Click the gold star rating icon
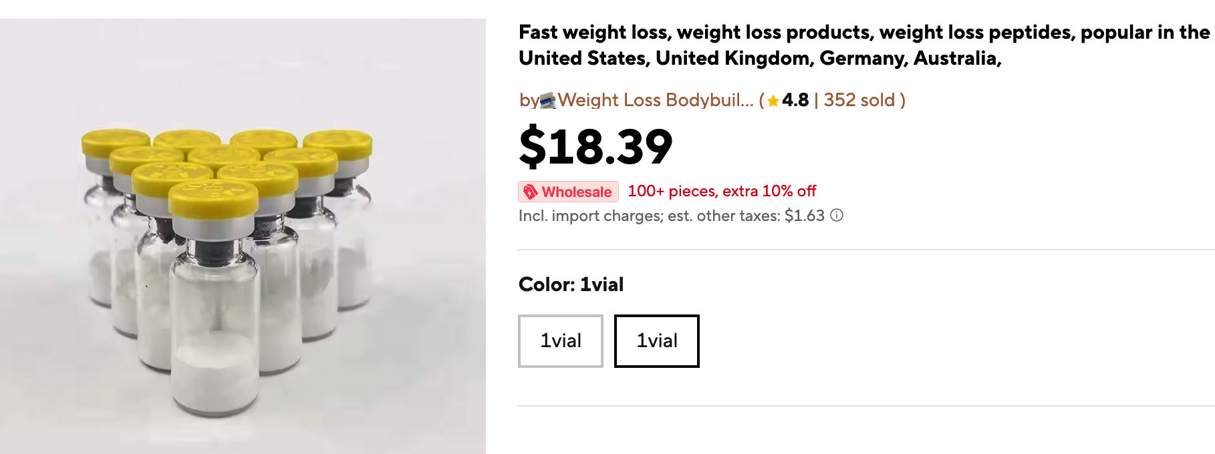Image resolution: width=1215 pixels, height=454 pixels. pos(773,101)
